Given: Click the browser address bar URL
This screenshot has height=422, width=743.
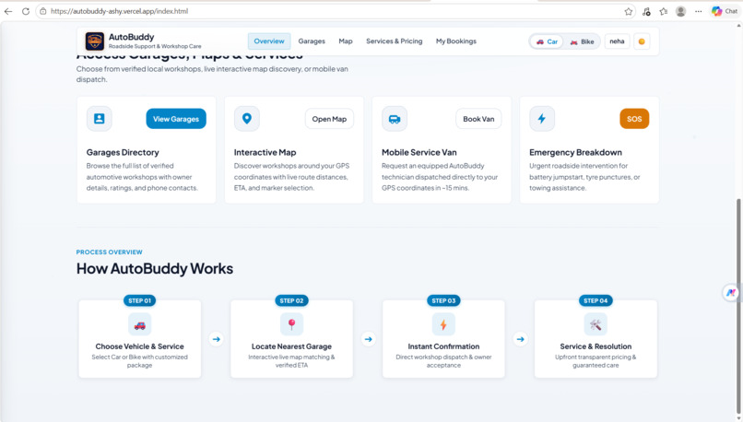Looking at the screenshot, I should tap(120, 11).
